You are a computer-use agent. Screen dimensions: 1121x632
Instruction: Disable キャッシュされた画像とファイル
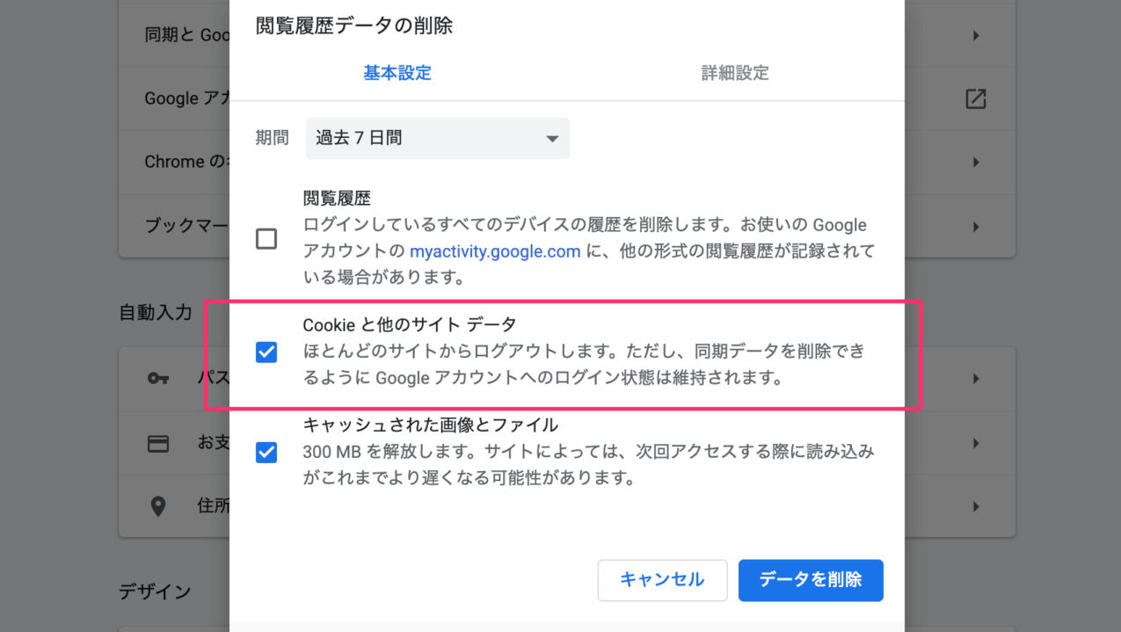[x=266, y=452]
